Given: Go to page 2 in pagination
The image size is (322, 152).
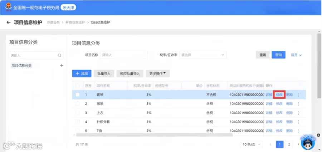Looking at the screenshot, I should click(289, 145).
